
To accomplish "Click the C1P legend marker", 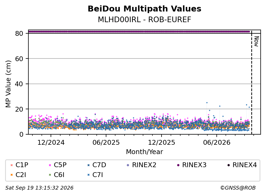I will point(12,165).
